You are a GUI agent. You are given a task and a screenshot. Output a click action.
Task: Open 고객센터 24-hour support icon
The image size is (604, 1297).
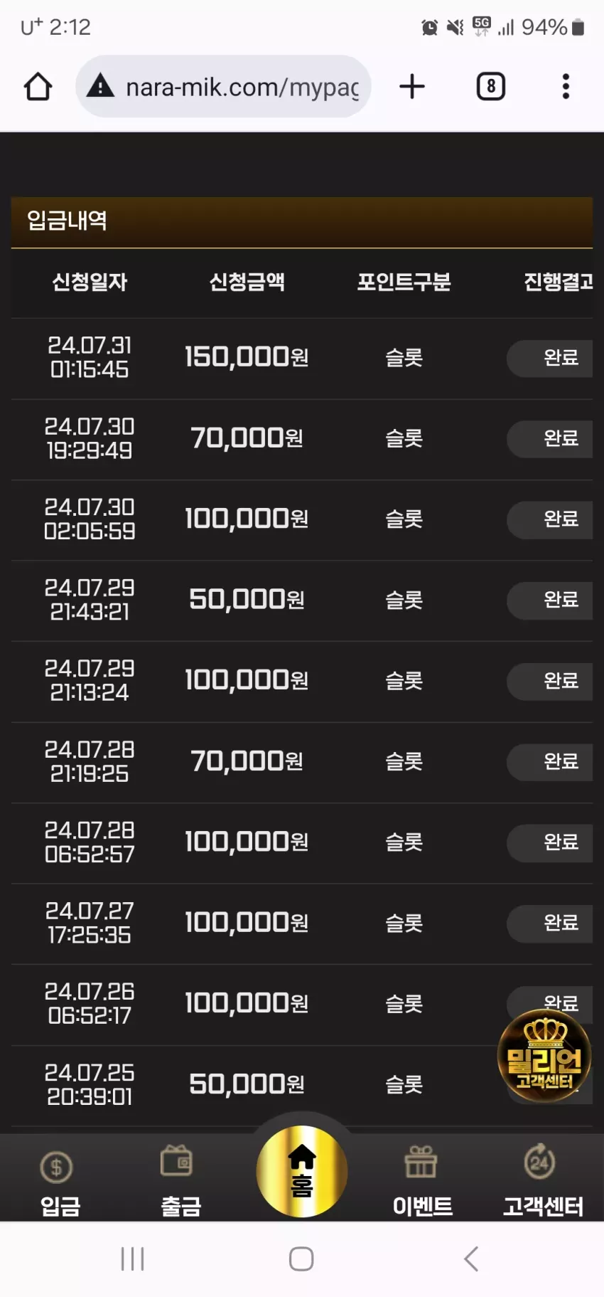[x=542, y=1181]
